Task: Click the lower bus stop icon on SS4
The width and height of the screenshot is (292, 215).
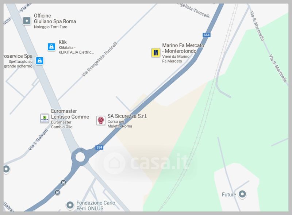Action: click(x=57, y=192)
